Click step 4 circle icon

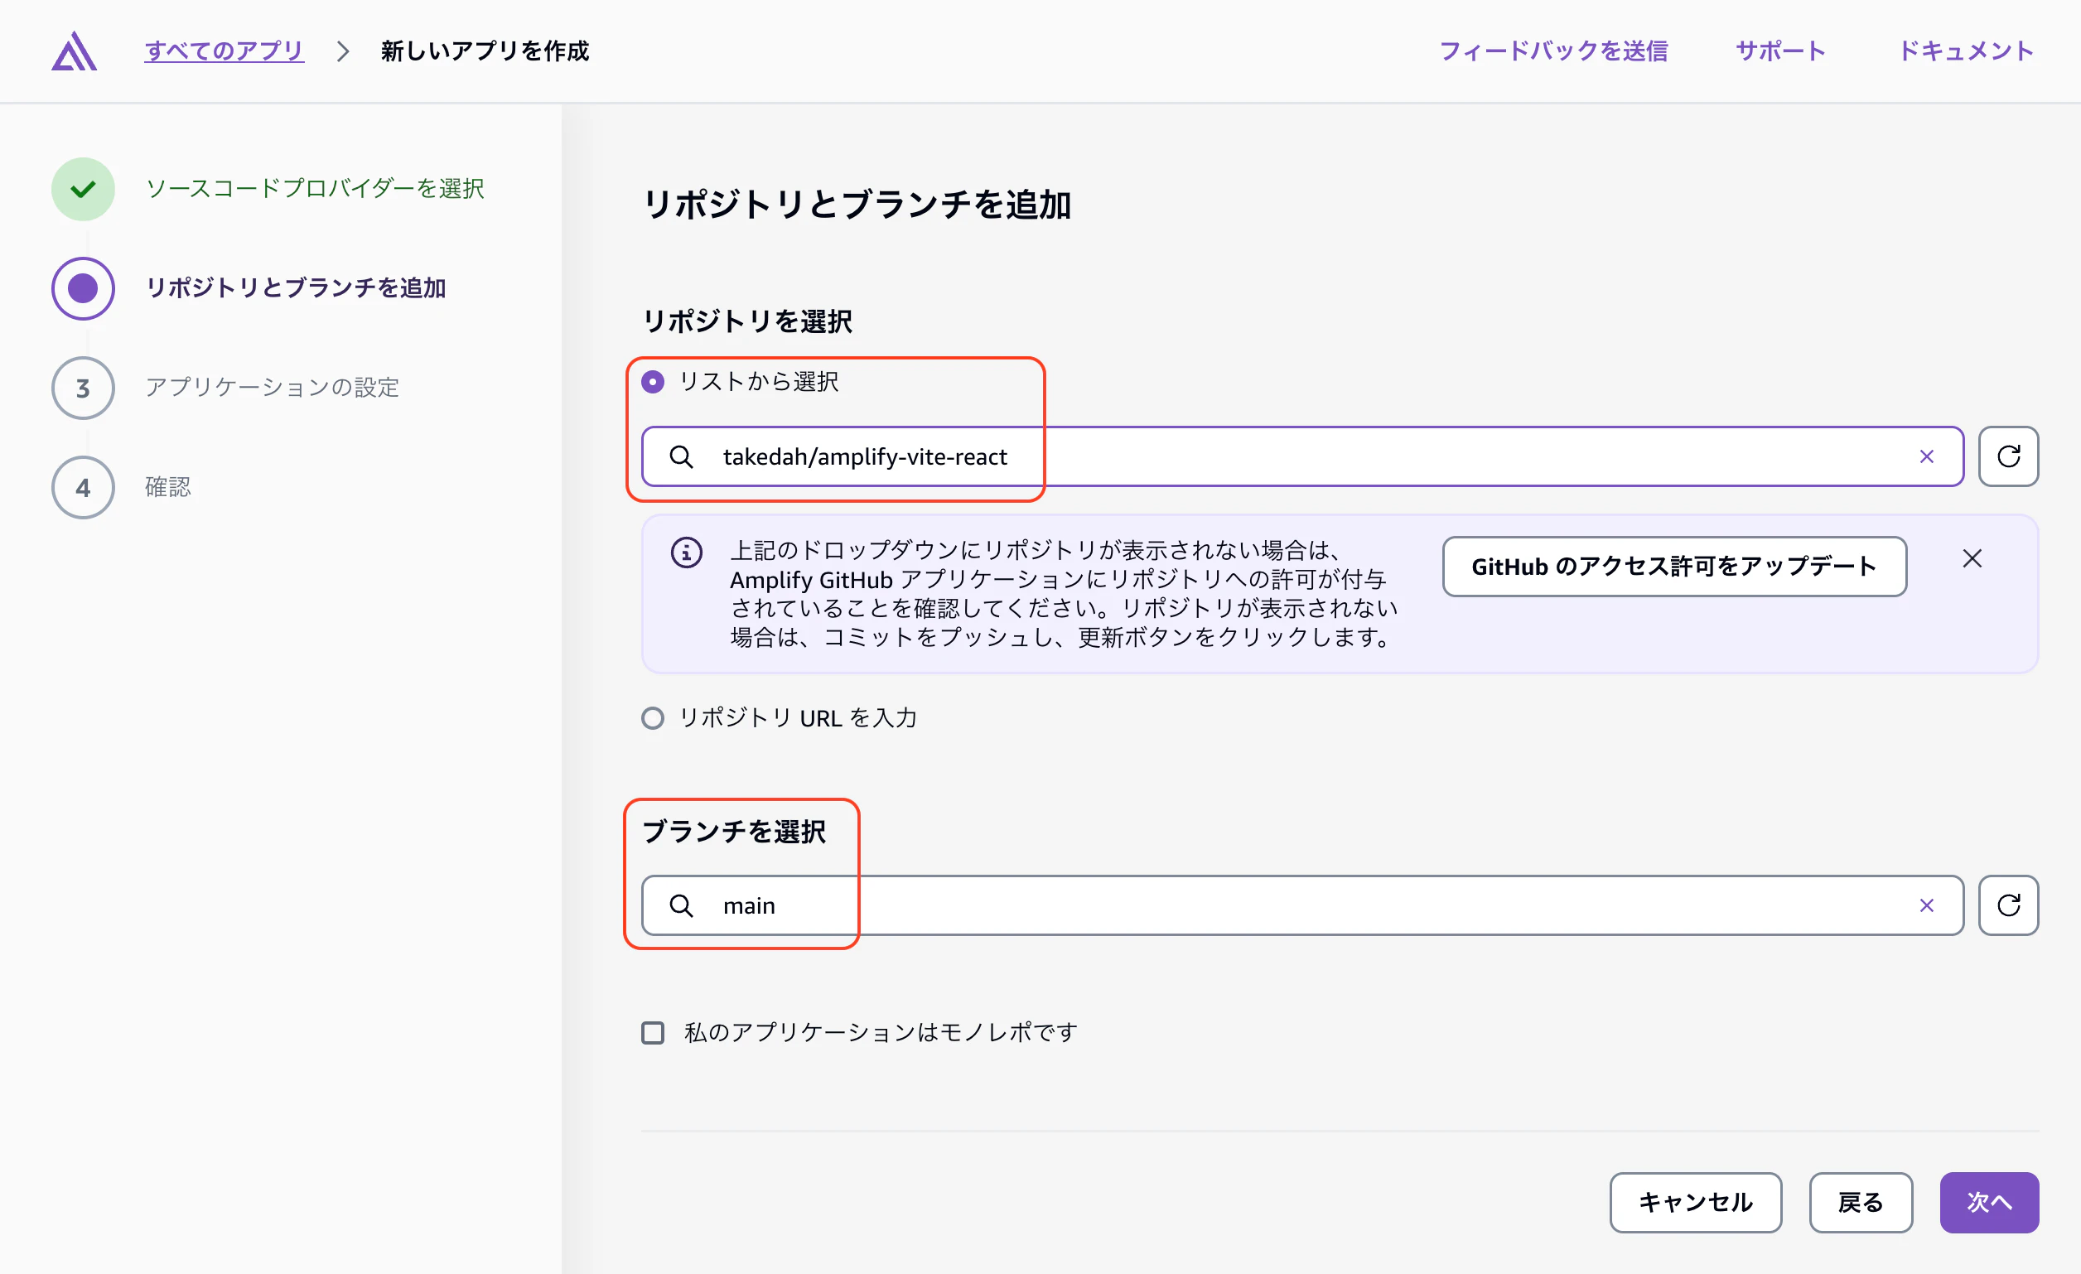click(83, 488)
